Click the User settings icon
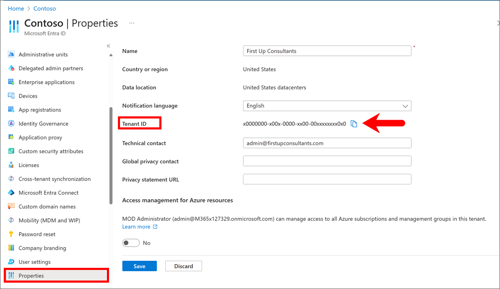This screenshot has width=500, height=289. [x=11, y=261]
